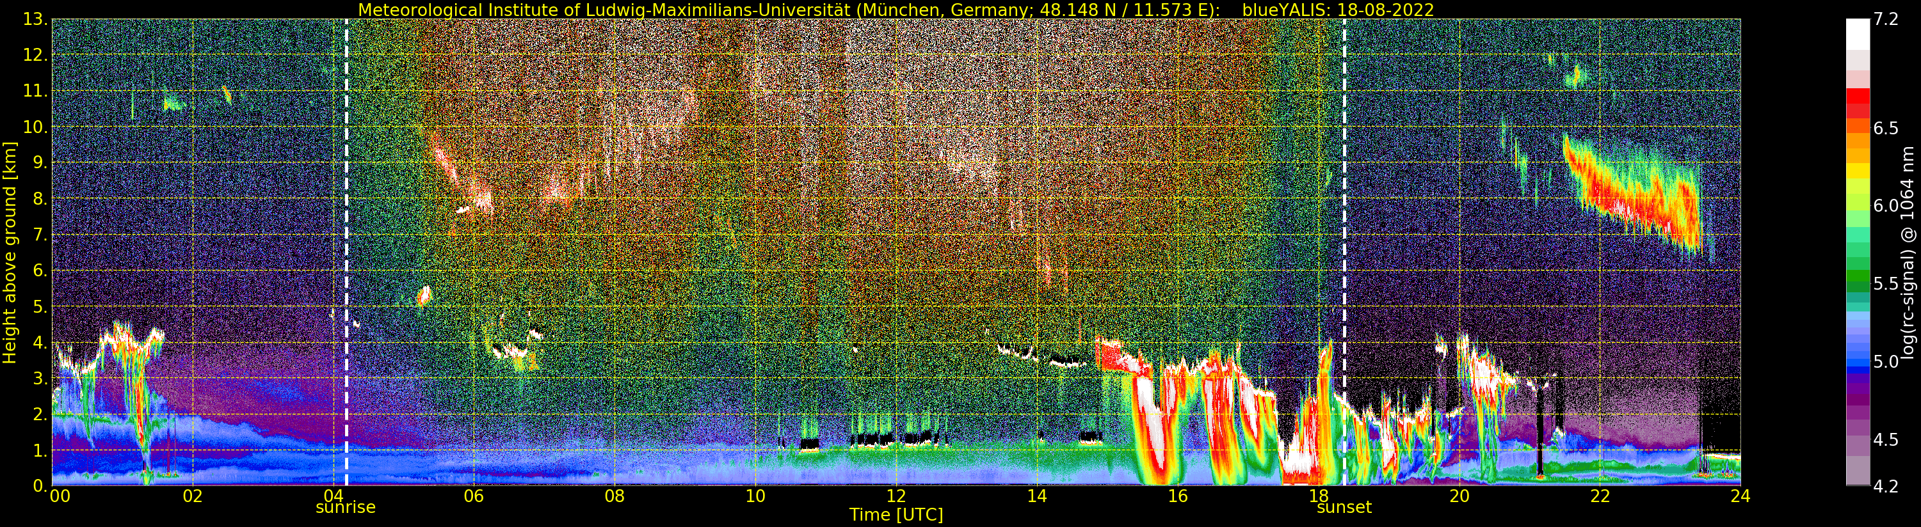
Task: Click colorbar tick value 5.5
Action: (x=1885, y=284)
